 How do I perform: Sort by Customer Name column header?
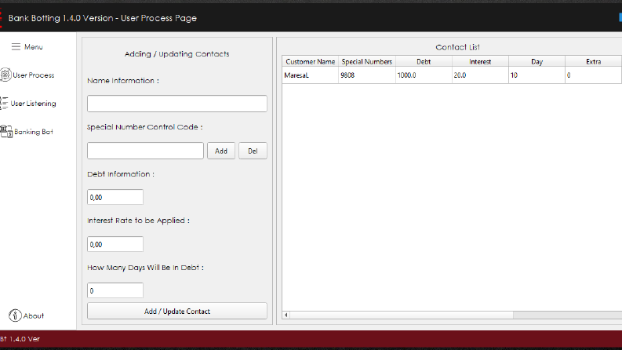(x=310, y=61)
